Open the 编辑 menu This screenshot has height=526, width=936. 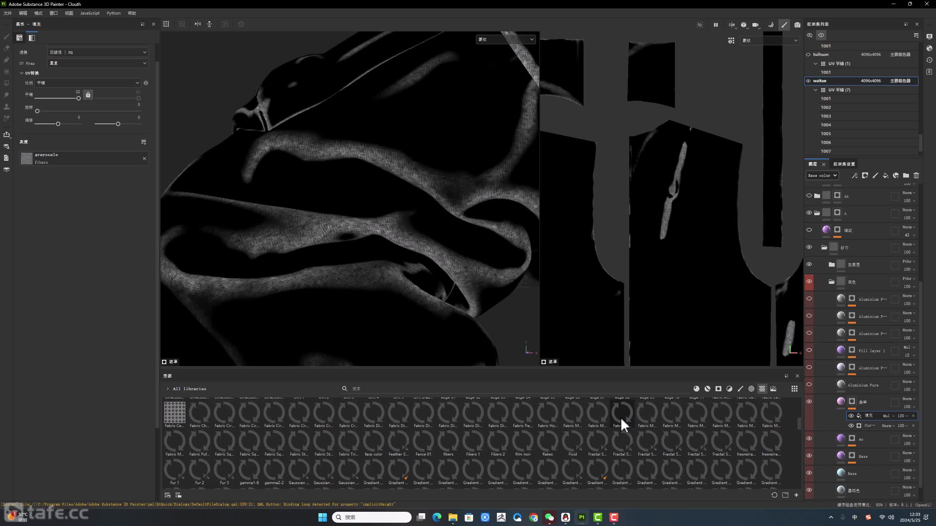(23, 13)
